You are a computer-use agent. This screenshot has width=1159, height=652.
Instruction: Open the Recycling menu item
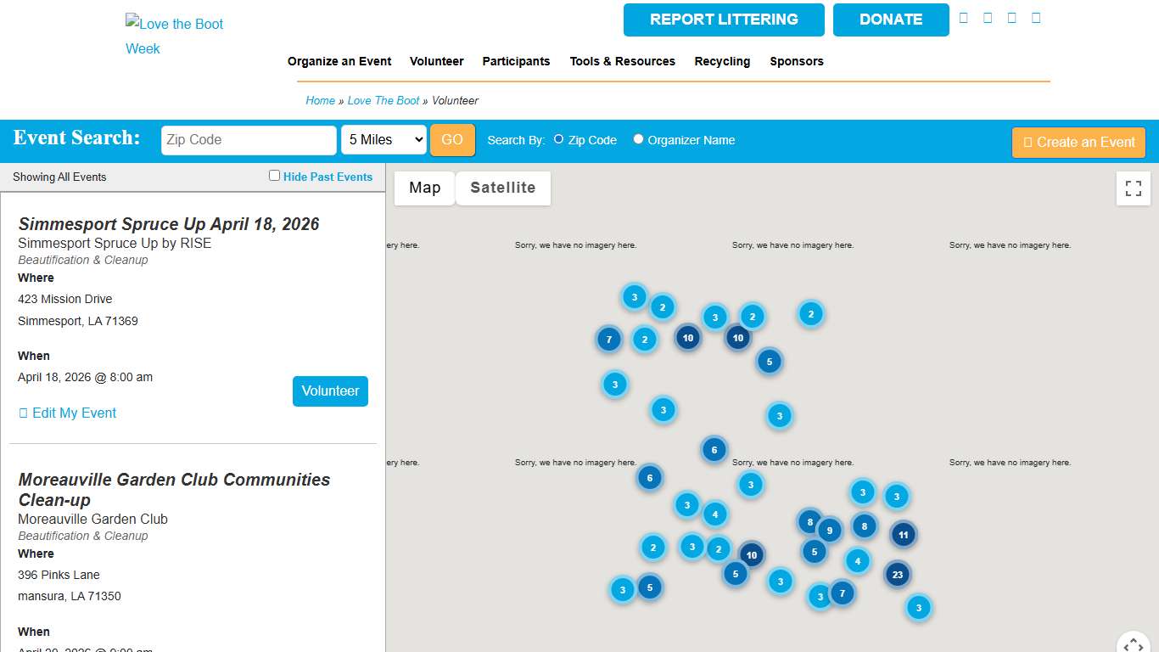722,61
